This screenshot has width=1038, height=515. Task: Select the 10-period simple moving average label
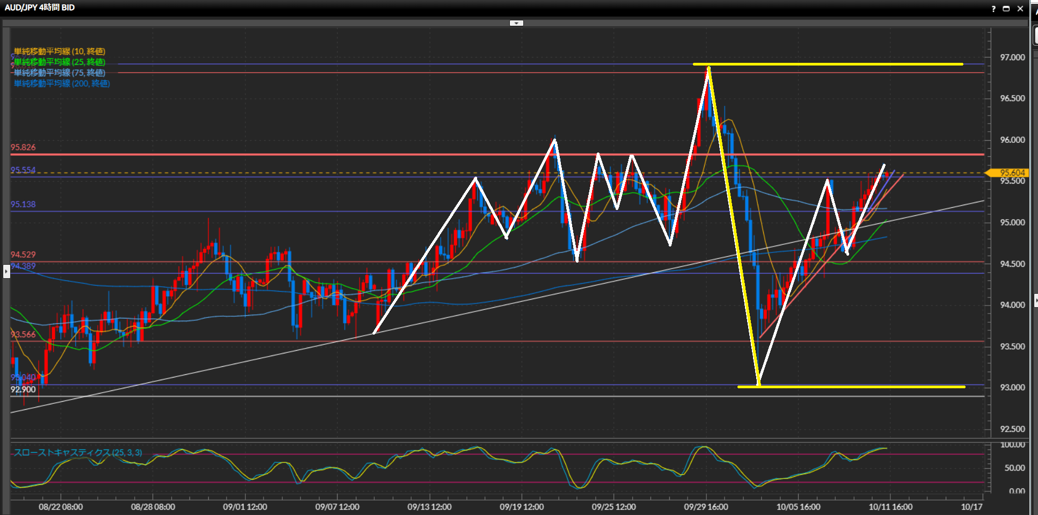coord(59,52)
